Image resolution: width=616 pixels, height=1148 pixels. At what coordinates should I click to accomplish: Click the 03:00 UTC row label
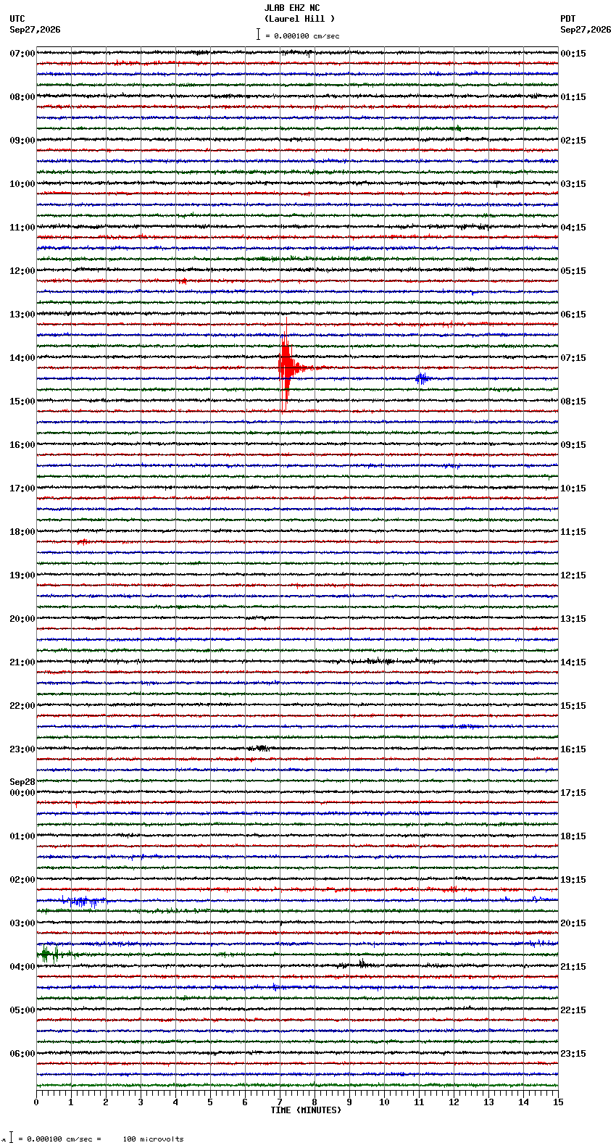pyautogui.click(x=22, y=923)
